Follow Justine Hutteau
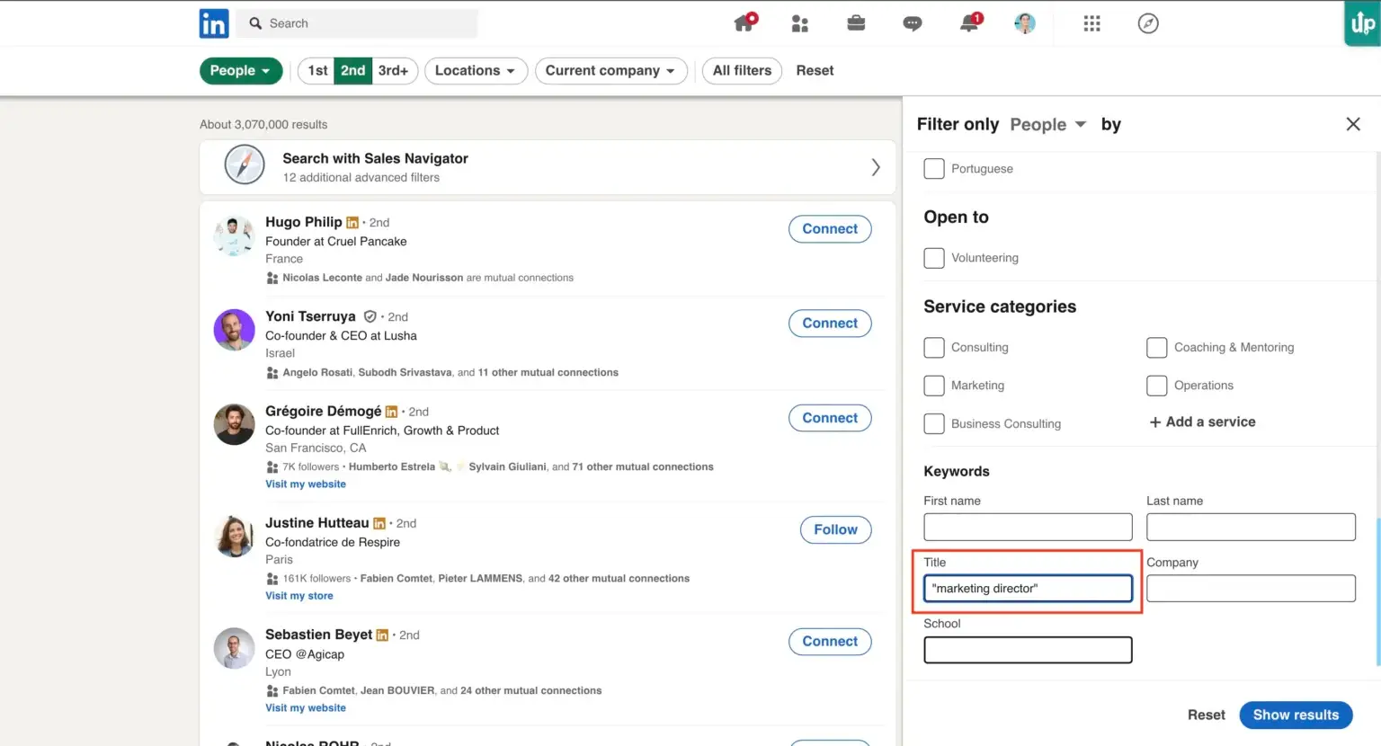 tap(835, 530)
